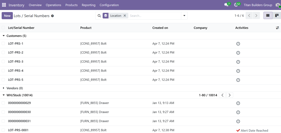Image resolution: width=281 pixels, height=133 pixels.
Task: Open the Reporting menu
Action: pos(88,5)
